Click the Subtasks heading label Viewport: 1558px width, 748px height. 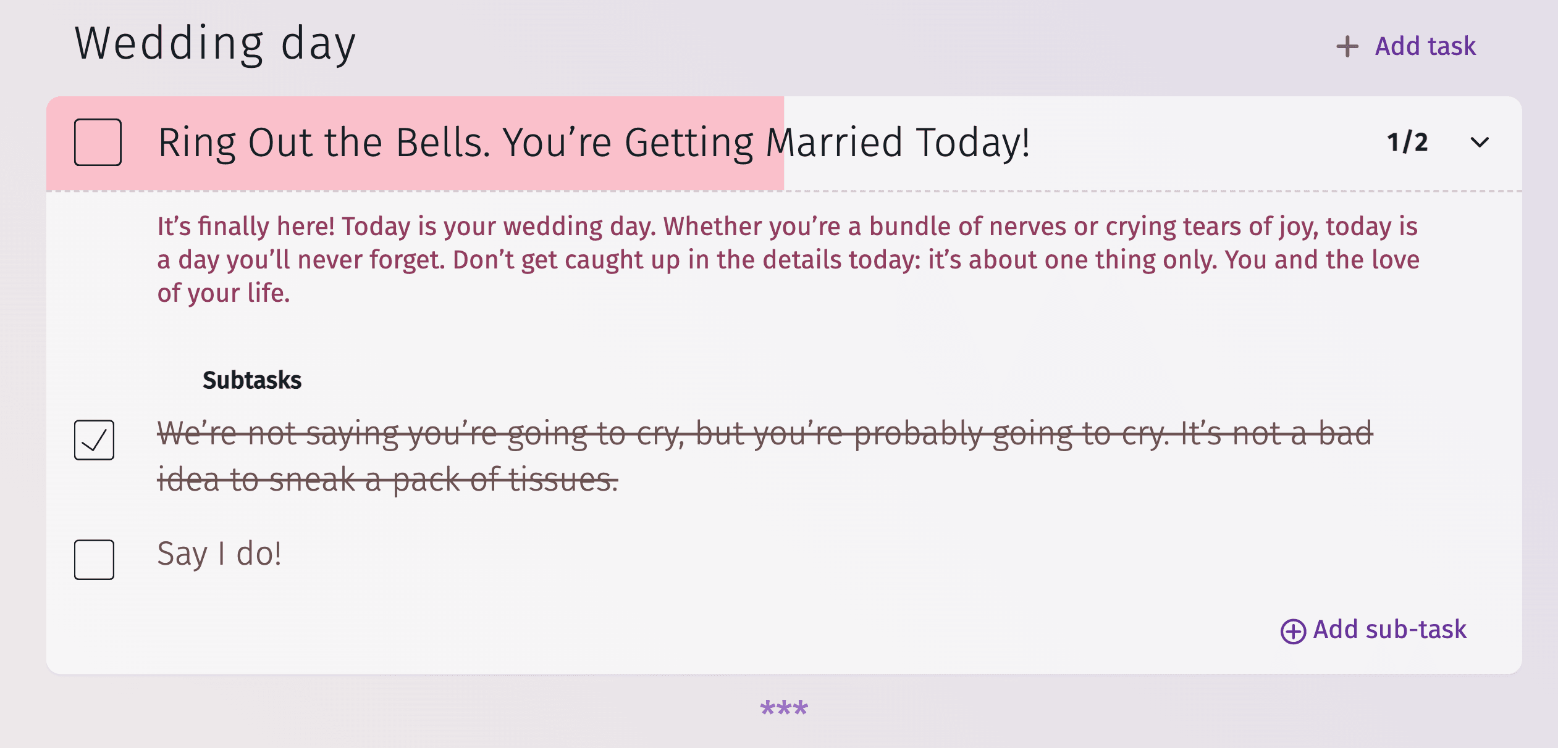252,380
